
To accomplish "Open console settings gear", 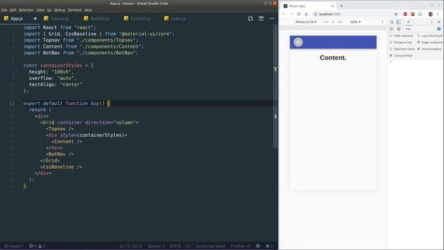I will point(438,29).
